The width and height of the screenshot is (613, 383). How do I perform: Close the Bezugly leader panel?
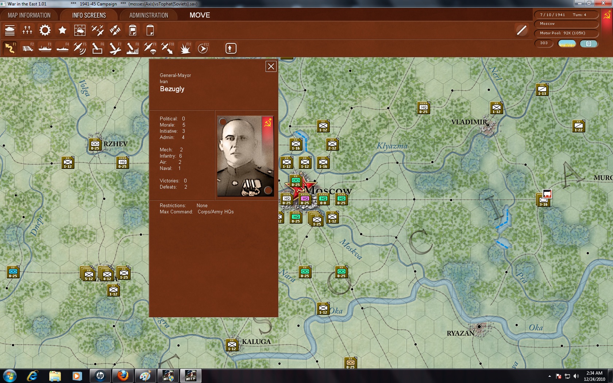click(271, 66)
